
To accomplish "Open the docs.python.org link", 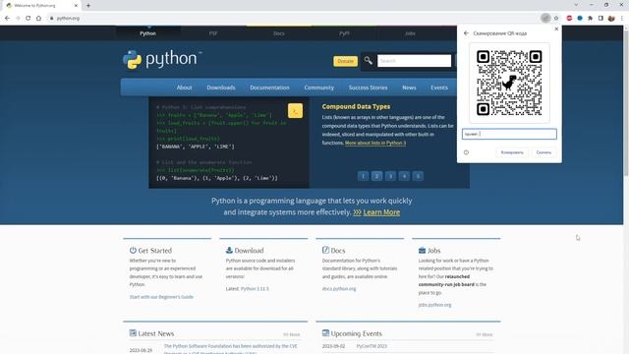I will [x=339, y=288].
